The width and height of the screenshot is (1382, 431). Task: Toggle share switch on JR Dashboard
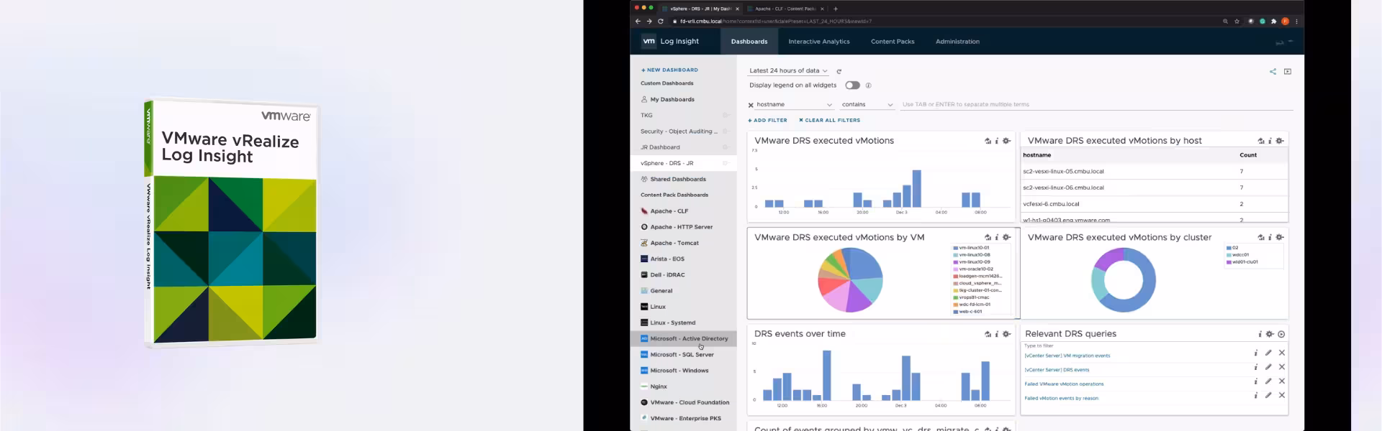click(726, 147)
